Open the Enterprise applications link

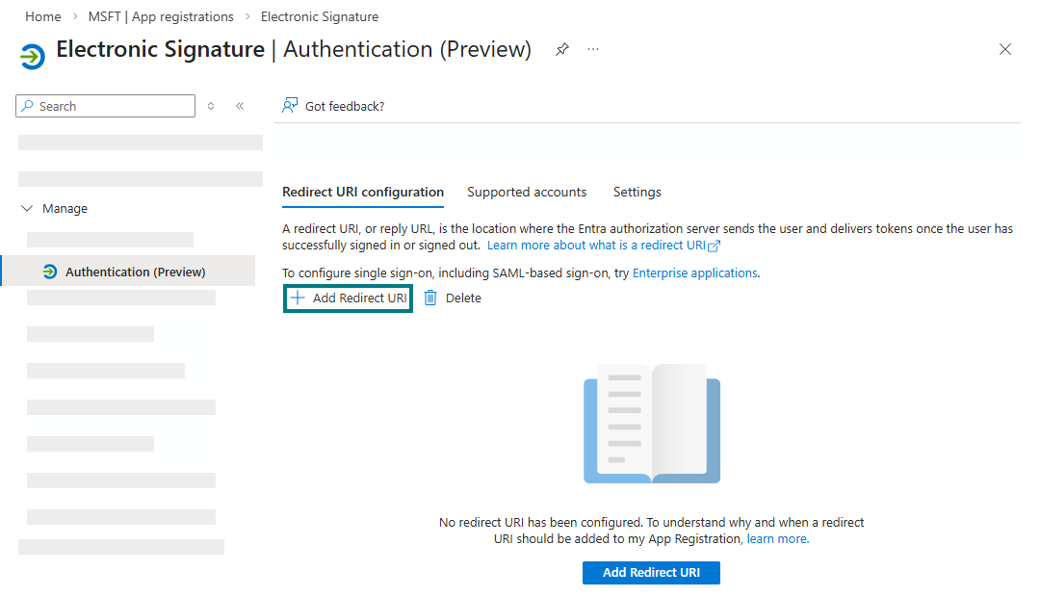pos(694,273)
